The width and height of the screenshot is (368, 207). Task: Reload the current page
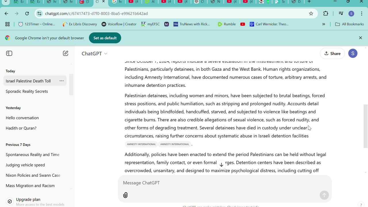click(x=27, y=14)
